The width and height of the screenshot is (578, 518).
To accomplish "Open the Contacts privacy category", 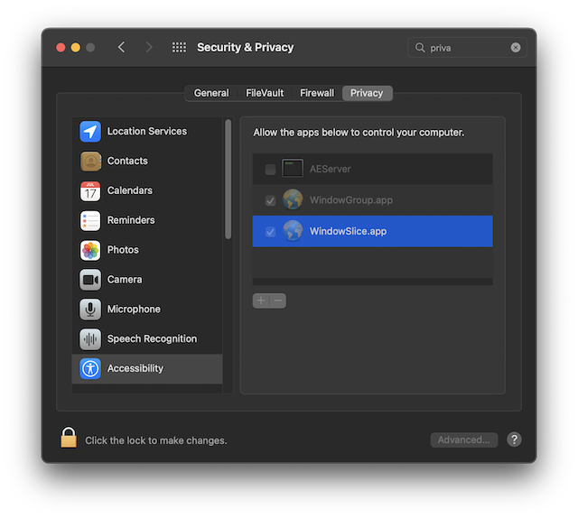I will pyautogui.click(x=126, y=162).
